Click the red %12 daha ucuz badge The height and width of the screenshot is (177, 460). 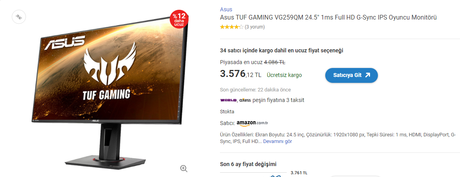(x=179, y=20)
